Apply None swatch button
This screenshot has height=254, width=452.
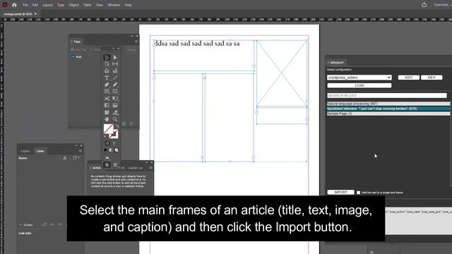coord(117,150)
